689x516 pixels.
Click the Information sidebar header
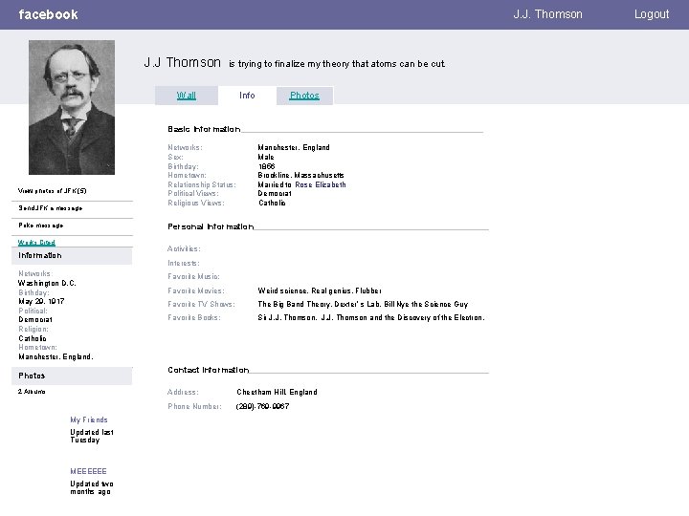pos(72,255)
